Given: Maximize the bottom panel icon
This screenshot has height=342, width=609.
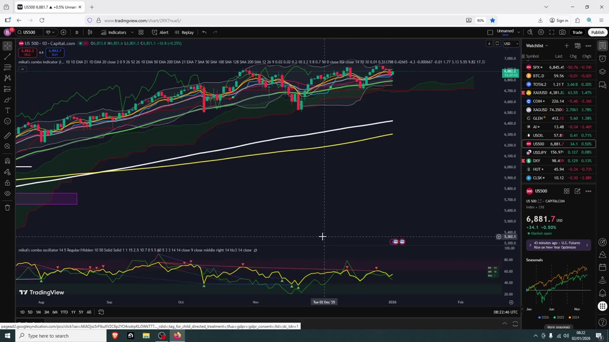Looking at the screenshot, I should [515, 323].
